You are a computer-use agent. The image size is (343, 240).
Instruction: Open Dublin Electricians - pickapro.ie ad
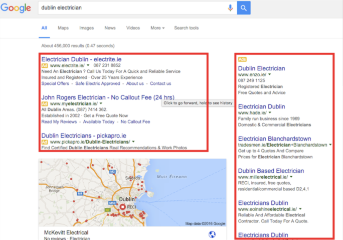pos(84,136)
